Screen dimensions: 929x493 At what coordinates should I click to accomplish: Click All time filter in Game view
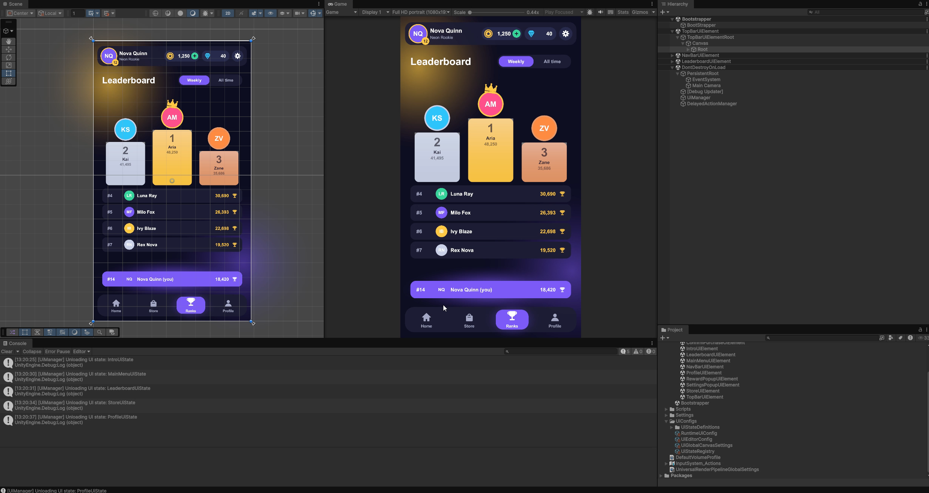pos(552,62)
